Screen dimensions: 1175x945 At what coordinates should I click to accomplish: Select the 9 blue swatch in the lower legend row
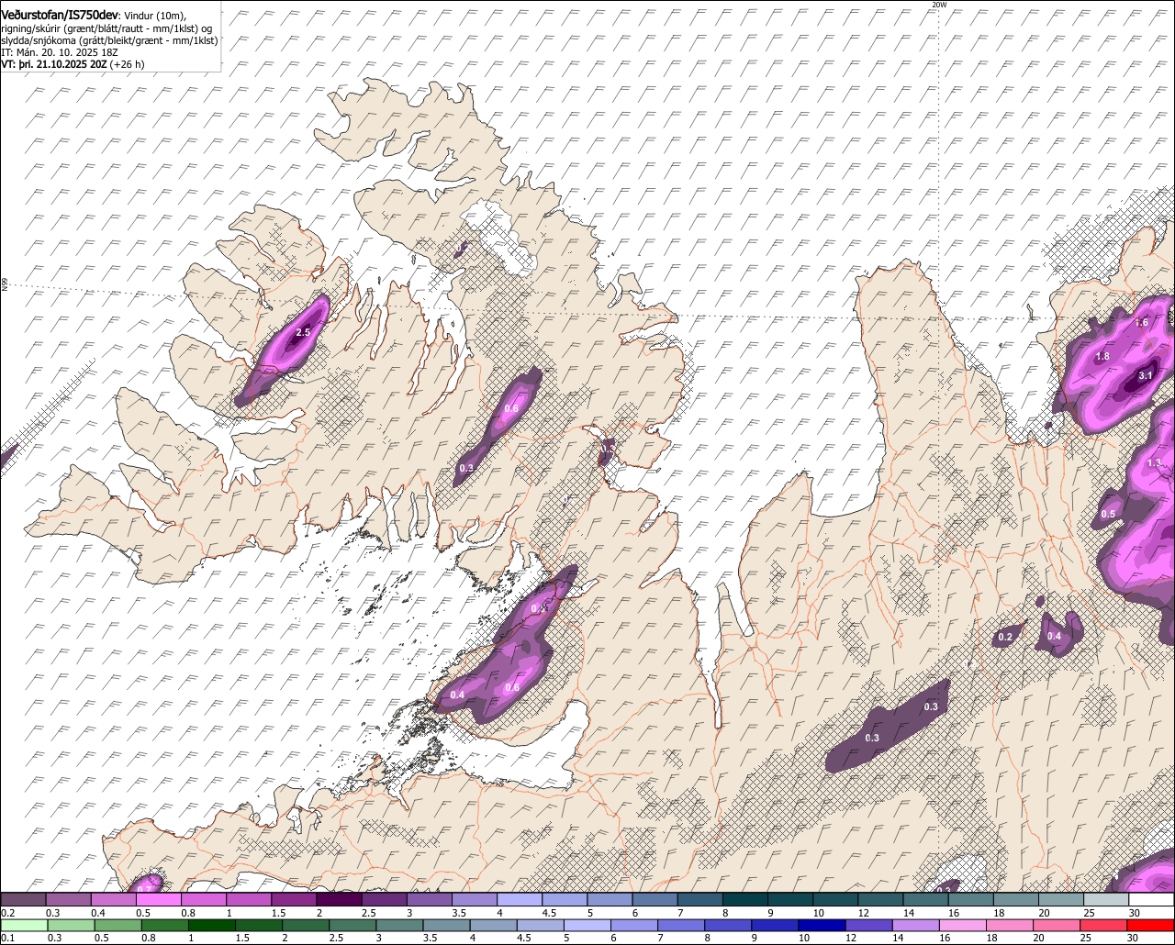coord(776,926)
